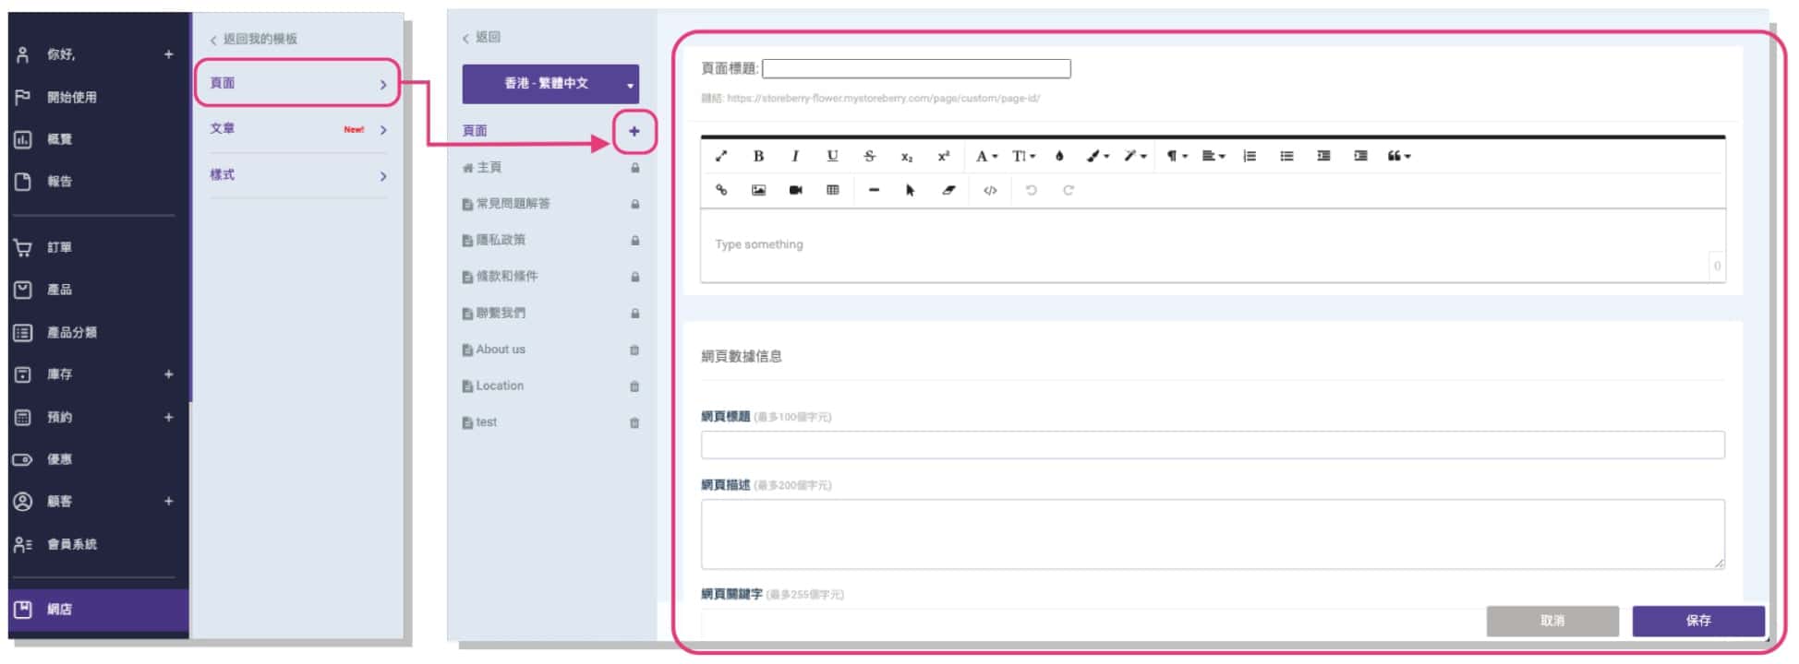The image size is (1799, 664).
Task: Open the text alignment dropdown
Action: 1213,156
